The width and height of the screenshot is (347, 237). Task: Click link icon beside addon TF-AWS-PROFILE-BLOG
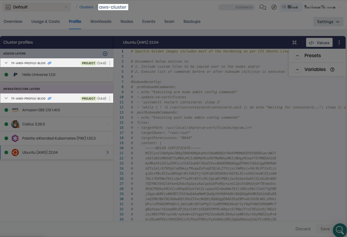(49, 63)
